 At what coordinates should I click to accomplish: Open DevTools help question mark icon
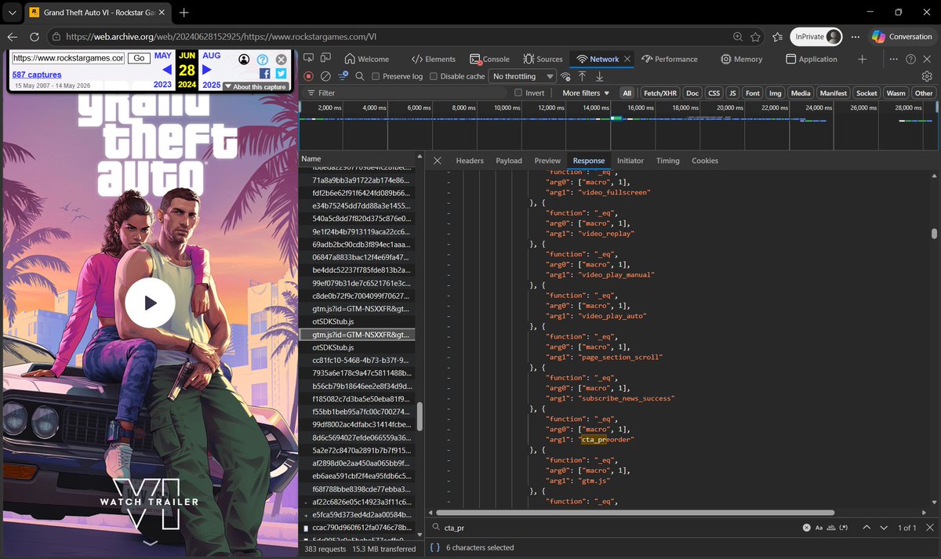click(x=910, y=59)
